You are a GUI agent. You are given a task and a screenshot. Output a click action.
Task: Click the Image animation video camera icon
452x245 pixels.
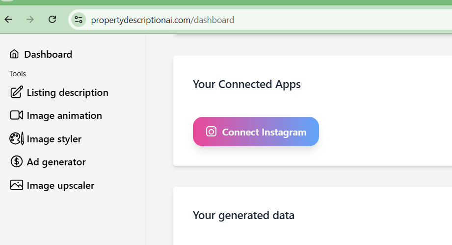[x=16, y=115]
